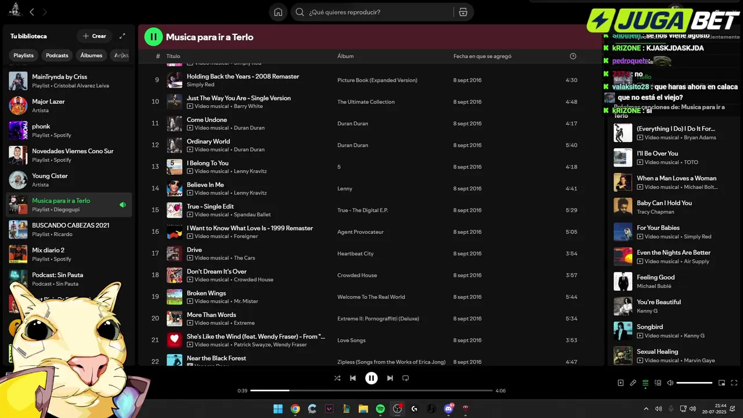Filter the library by Playlists
The image size is (743, 418).
[24, 55]
